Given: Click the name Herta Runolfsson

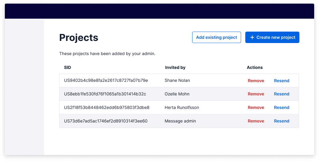Looking at the screenshot, I should (182, 107).
